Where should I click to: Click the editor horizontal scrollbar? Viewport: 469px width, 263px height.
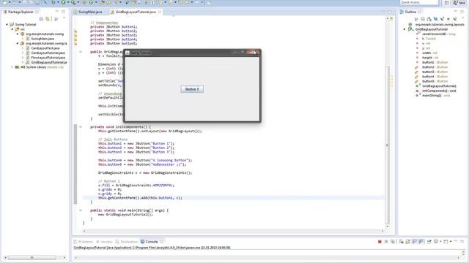pyautogui.click(x=233, y=231)
